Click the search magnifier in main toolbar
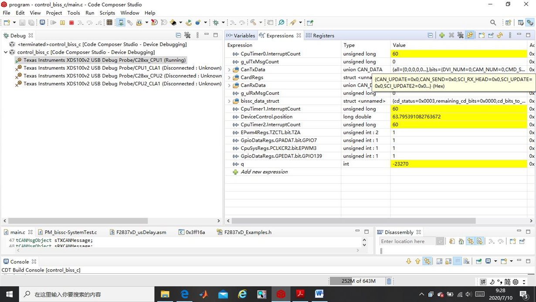The width and height of the screenshot is (536, 302). click(x=493, y=23)
